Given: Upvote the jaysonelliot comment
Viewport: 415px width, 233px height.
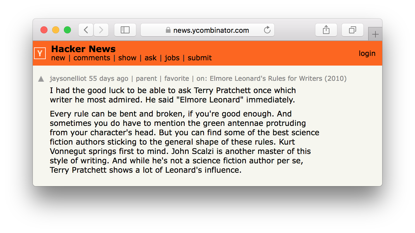Looking at the screenshot, I should (41, 79).
